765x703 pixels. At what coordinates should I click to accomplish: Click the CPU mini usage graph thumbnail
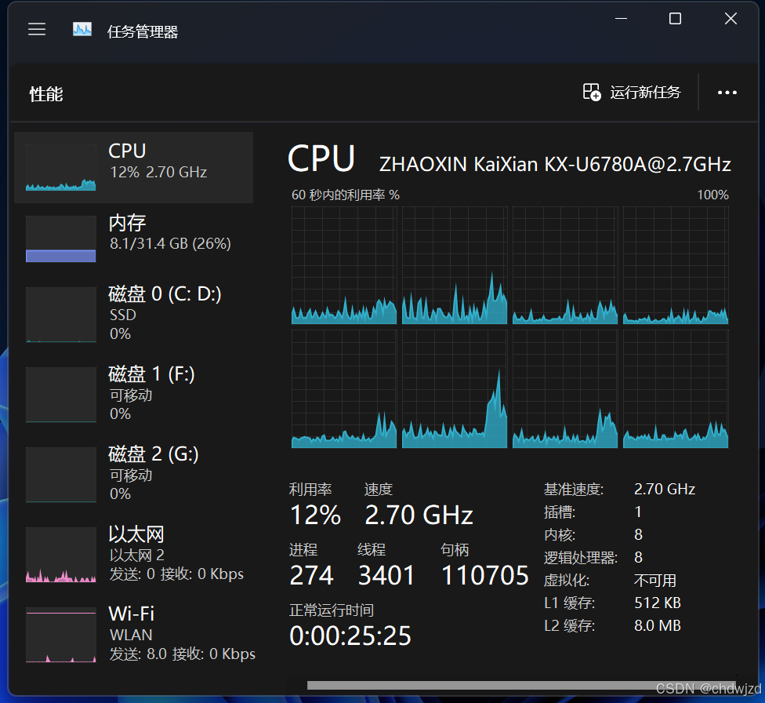click(x=61, y=167)
